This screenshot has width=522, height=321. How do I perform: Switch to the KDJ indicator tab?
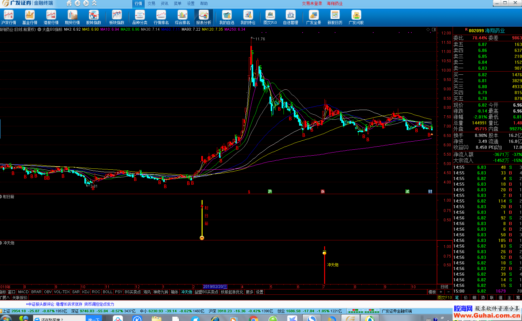click(x=86, y=292)
